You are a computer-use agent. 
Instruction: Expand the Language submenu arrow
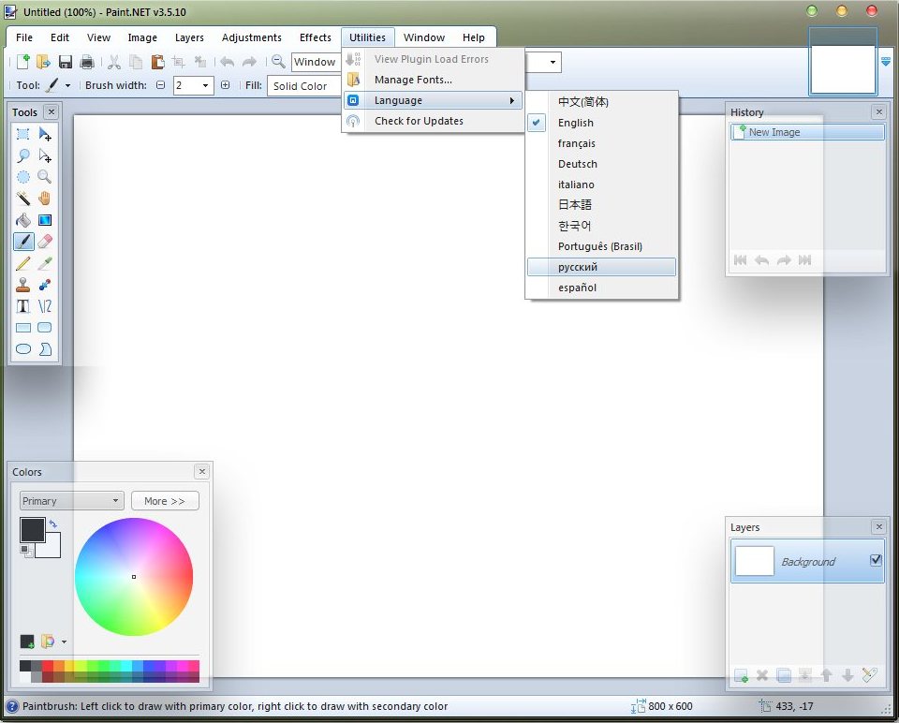click(512, 100)
